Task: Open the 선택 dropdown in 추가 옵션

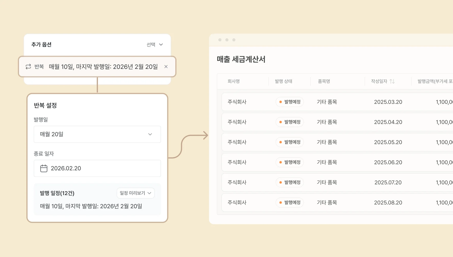Action: click(x=154, y=44)
